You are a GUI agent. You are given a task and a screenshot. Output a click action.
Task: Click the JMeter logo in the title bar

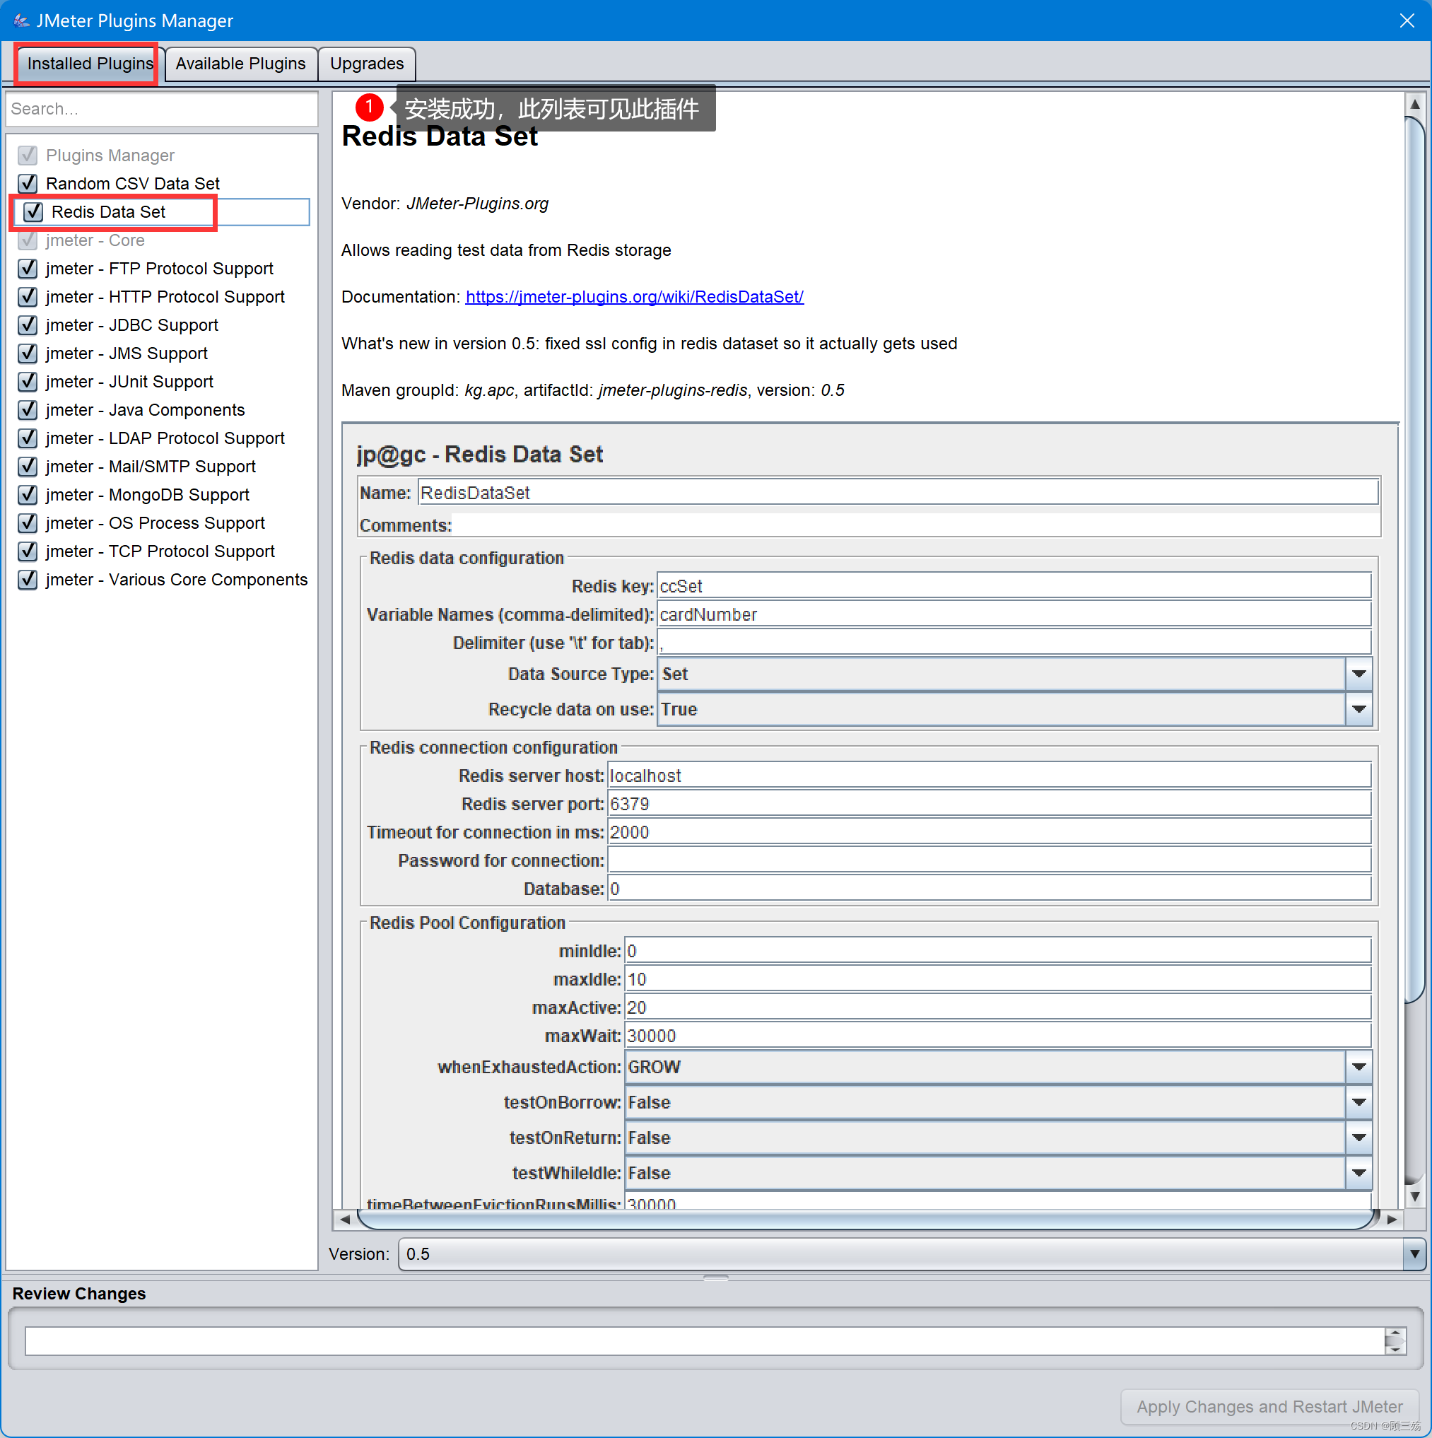22,20
